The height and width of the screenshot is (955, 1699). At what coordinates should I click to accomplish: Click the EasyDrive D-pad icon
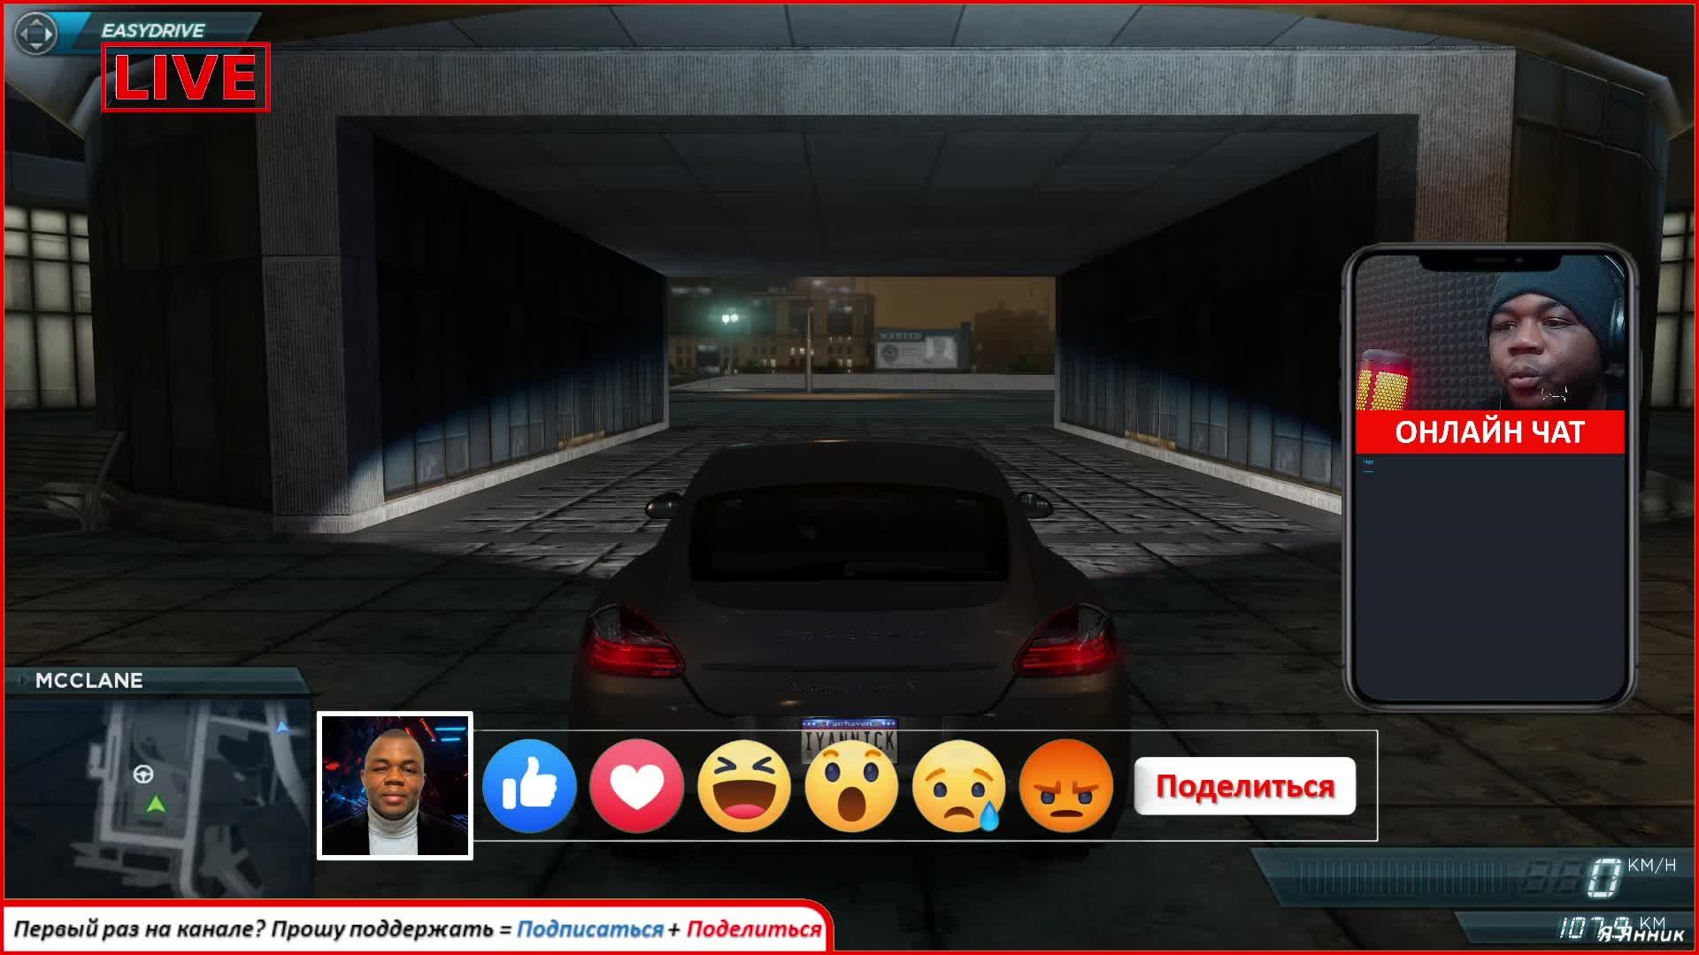[x=36, y=34]
